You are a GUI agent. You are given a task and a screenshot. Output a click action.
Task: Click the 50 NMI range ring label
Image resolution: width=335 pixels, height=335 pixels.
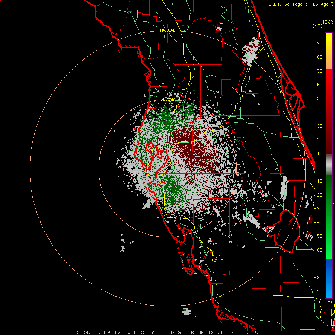tap(167, 99)
